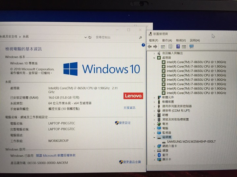Expand the 顯示卡 tree node

[154, 160]
